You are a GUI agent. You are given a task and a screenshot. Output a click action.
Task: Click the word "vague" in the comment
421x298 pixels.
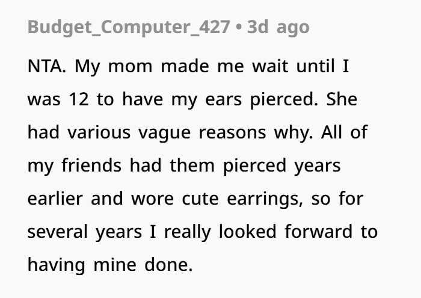pyautogui.click(x=164, y=133)
